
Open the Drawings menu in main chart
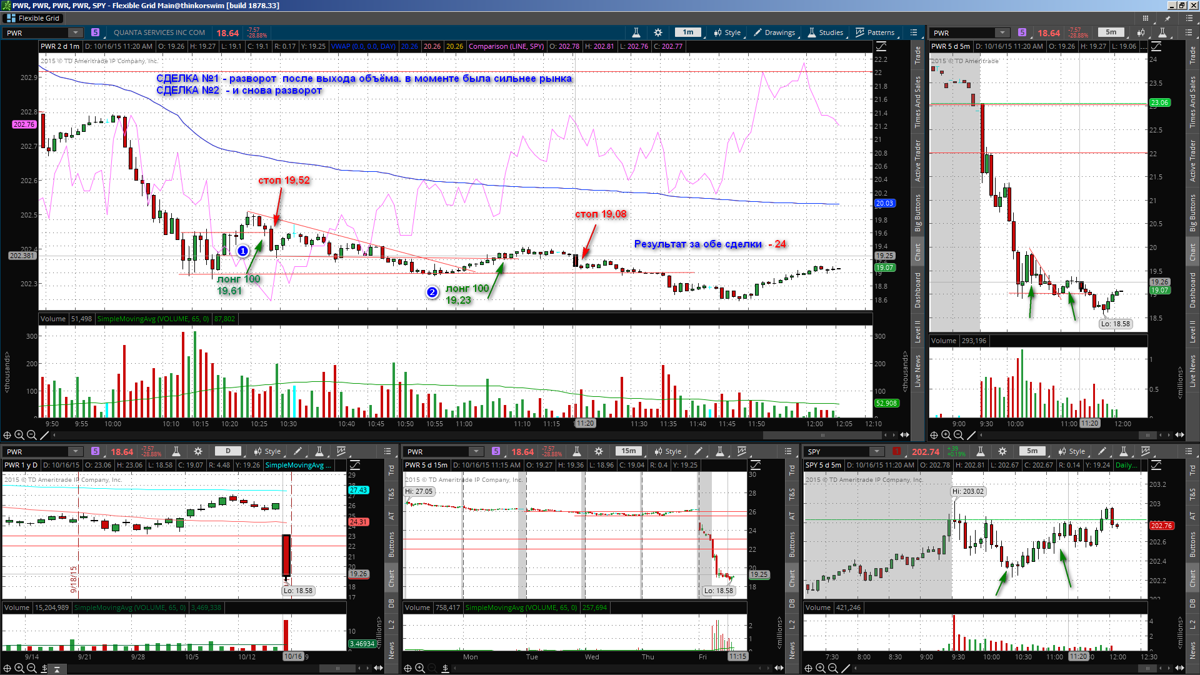coord(774,32)
